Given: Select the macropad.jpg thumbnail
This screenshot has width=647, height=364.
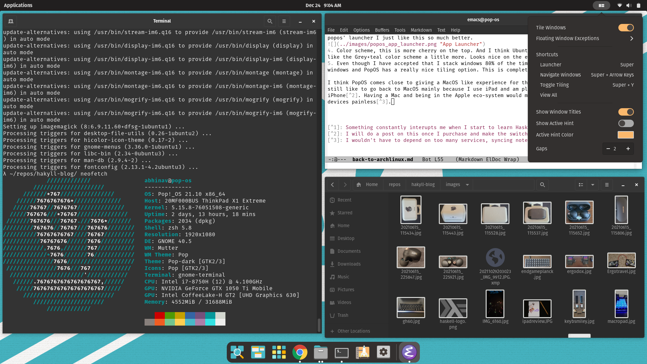Looking at the screenshot, I should click(621, 304).
